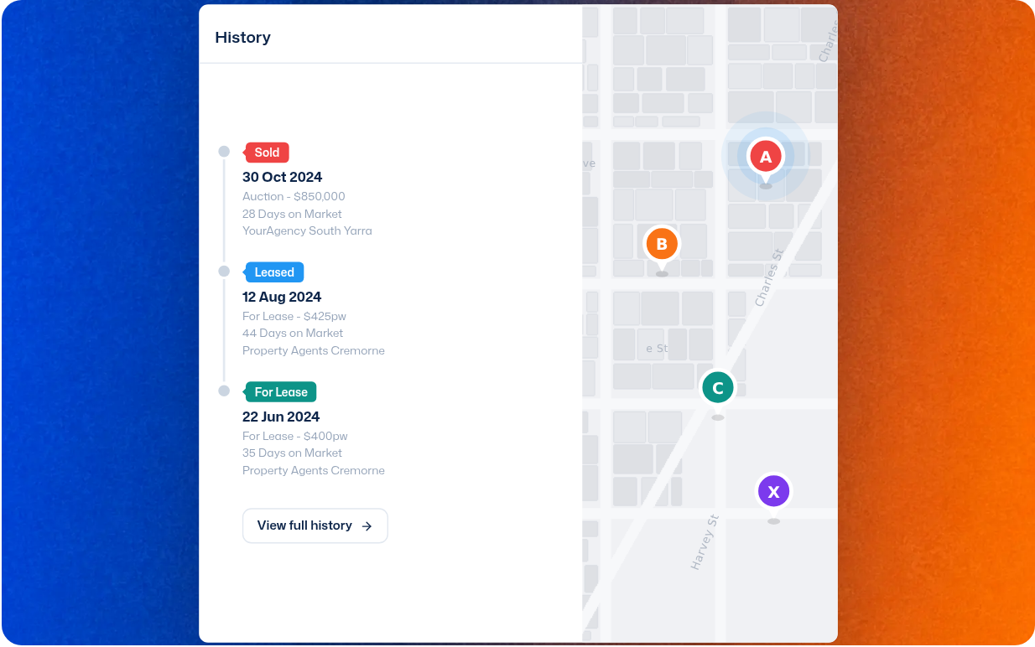
Task: Select the timeline dot beside For Lease
Action: pyautogui.click(x=224, y=391)
